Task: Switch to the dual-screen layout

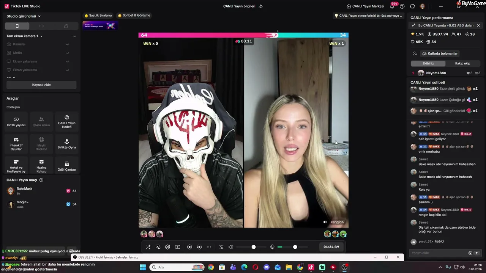Action: pyautogui.click(x=66, y=26)
